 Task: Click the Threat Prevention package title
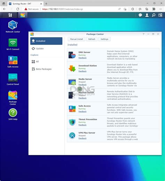pyautogui.click(x=88, y=120)
